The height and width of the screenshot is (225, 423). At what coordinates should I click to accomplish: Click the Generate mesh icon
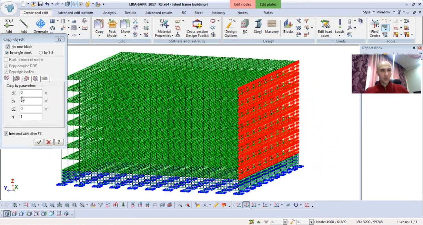[41, 24]
